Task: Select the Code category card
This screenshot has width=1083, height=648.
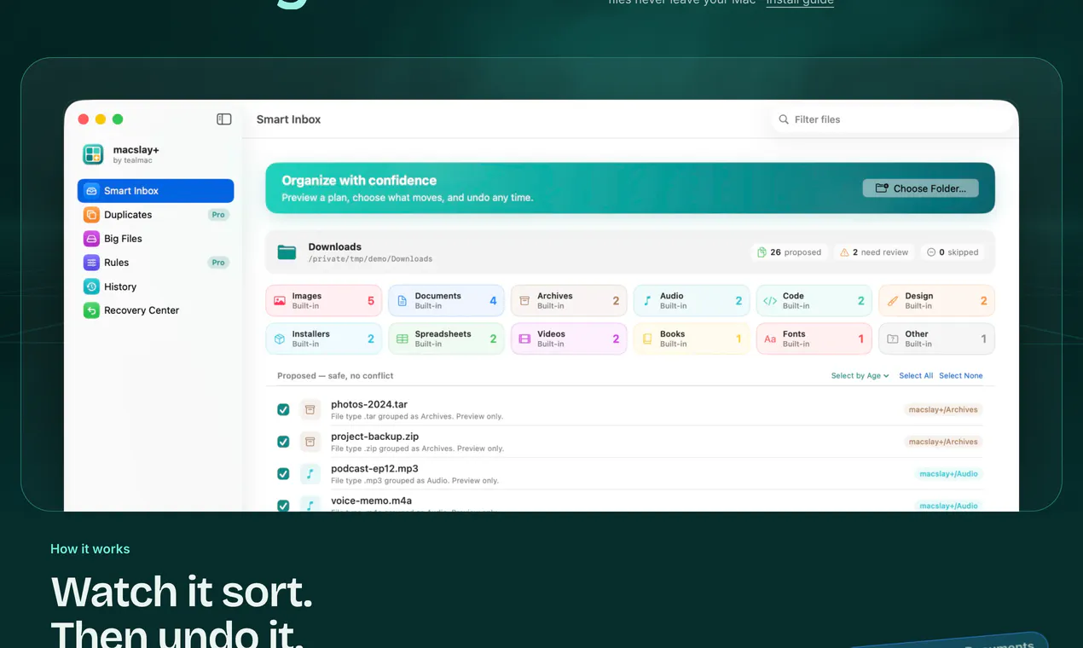Action: tap(814, 301)
